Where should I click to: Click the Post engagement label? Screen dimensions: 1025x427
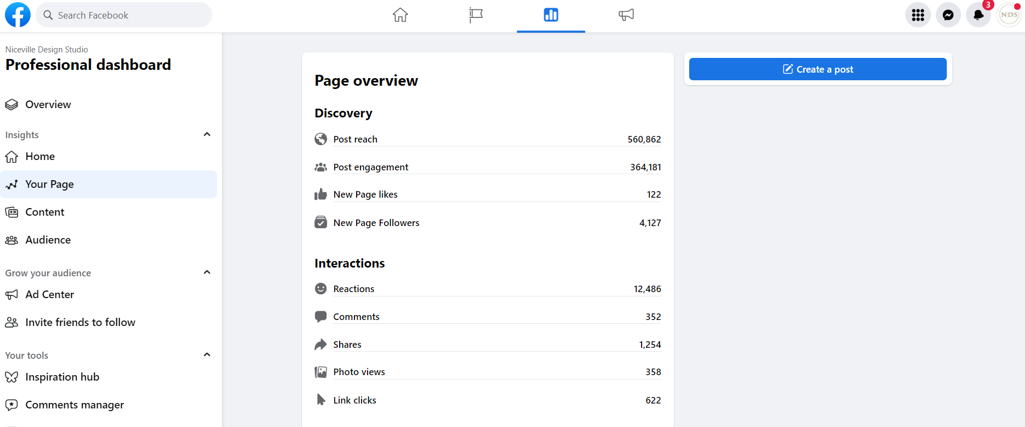(x=371, y=167)
